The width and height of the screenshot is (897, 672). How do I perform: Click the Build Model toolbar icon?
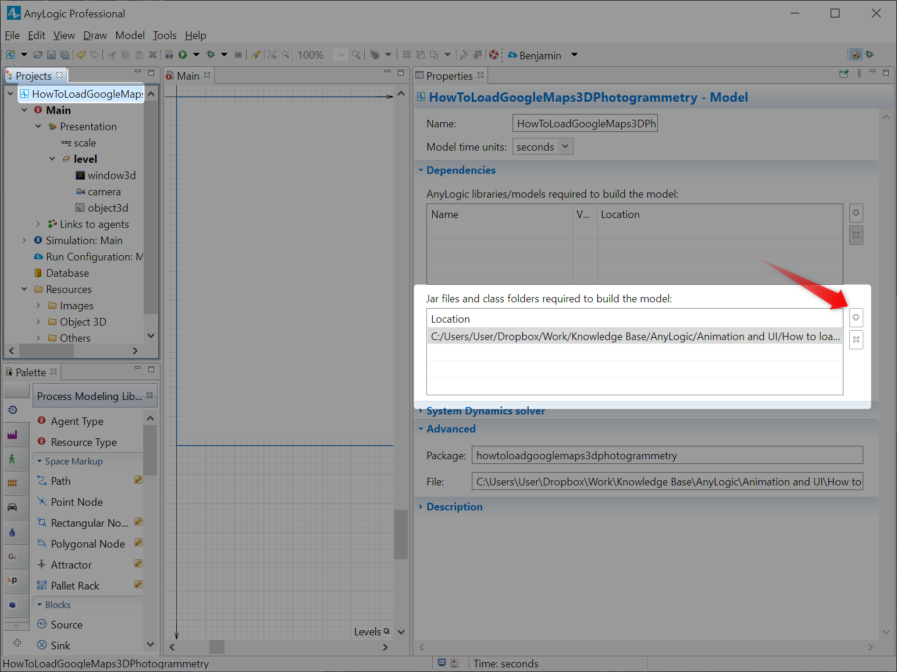point(169,55)
